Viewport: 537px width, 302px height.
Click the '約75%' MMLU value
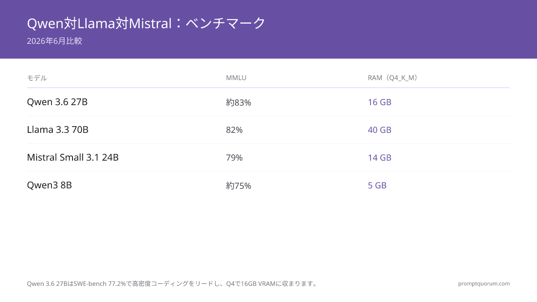[239, 186]
